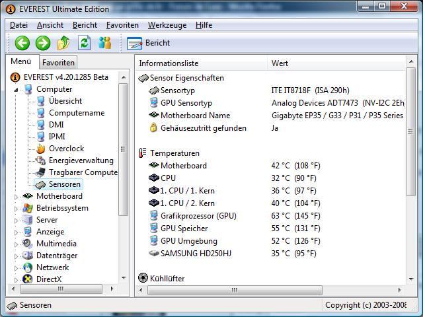
Task: Click the value 'ITE IT8718F (ISA 290h)'
Action: tap(311, 90)
